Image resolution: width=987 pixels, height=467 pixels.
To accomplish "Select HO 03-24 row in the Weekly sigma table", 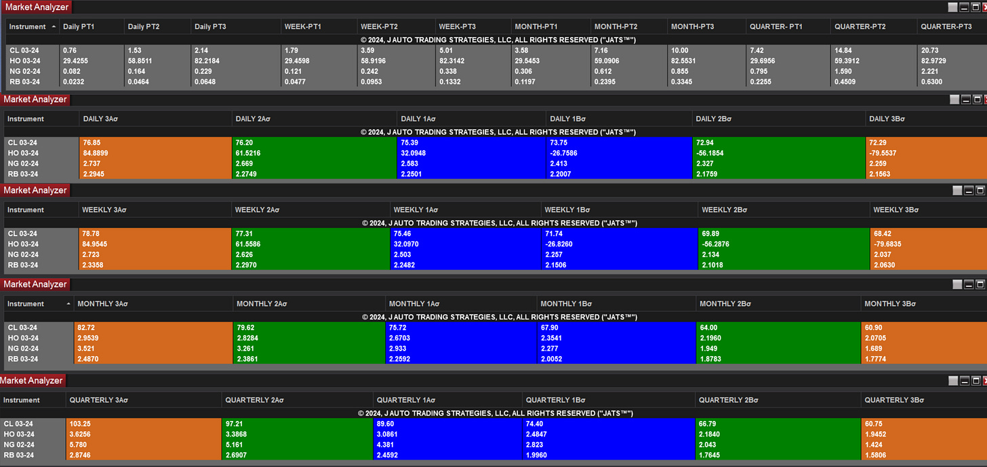I will click(495, 244).
